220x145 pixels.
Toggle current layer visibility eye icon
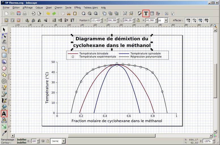coord(43,141)
